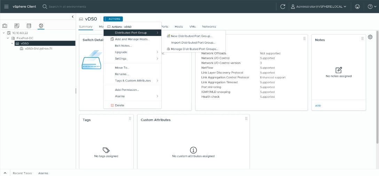The height and width of the screenshot is (176, 379).
Task: Open the Administrator@VSPHERE.LOCAL user menu
Action: click(318, 7)
